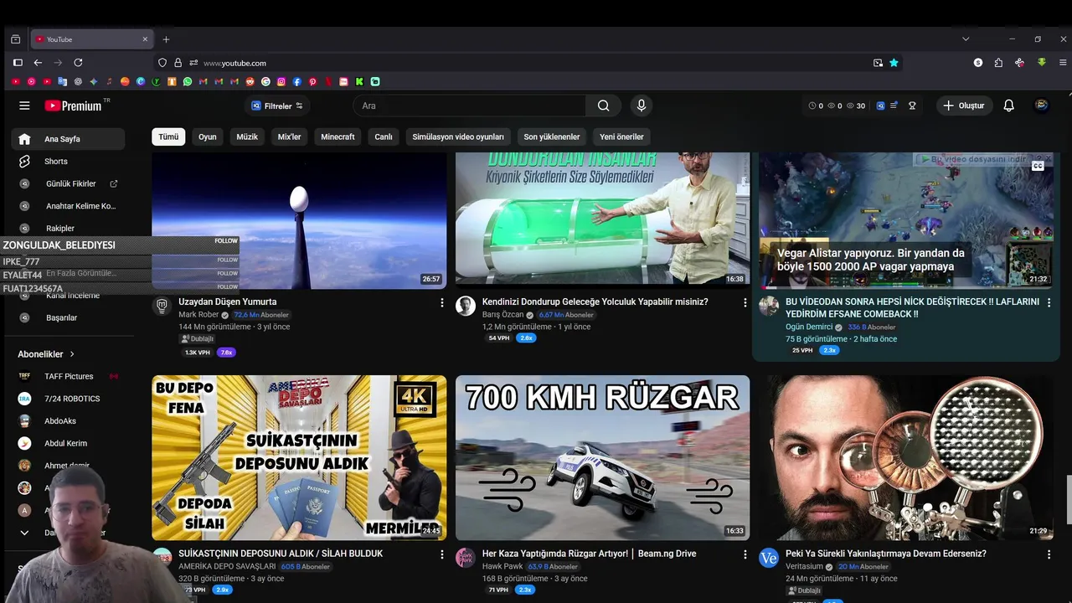Click the Oluştur create button

964,106
